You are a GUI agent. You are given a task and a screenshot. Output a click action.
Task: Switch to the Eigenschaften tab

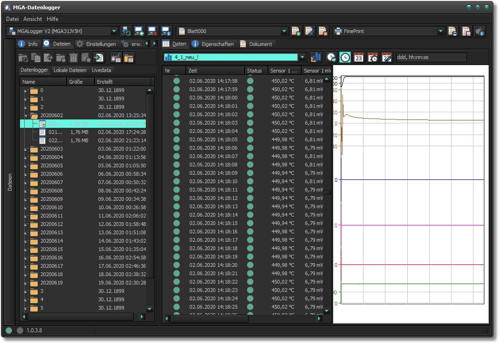tap(213, 44)
